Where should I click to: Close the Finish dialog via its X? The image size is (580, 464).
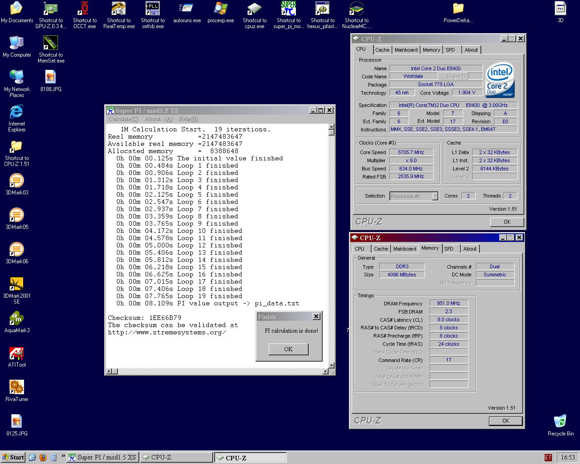coord(316,316)
